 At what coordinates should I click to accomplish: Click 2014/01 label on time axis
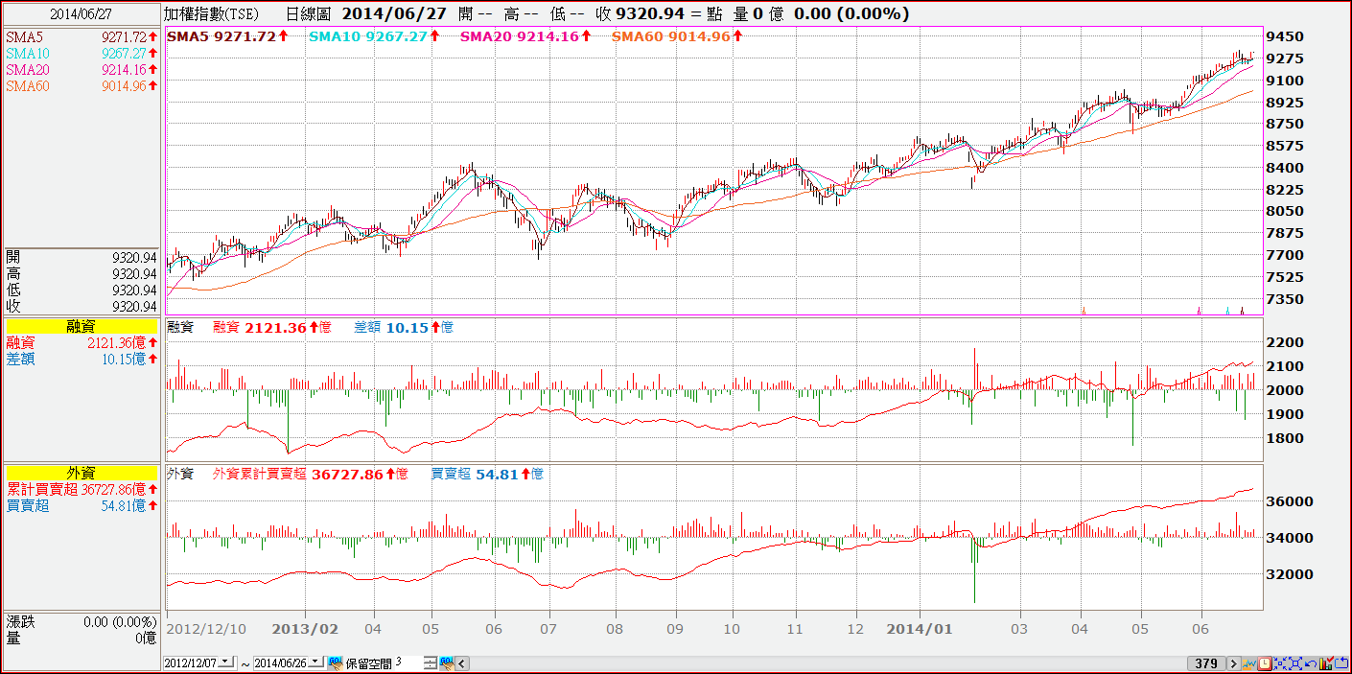[919, 629]
